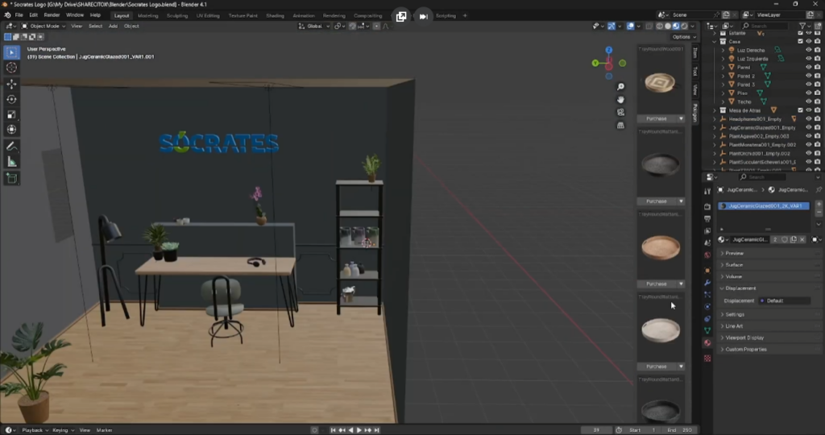Open the Render properties tab
The image size is (825, 435).
tap(707, 207)
